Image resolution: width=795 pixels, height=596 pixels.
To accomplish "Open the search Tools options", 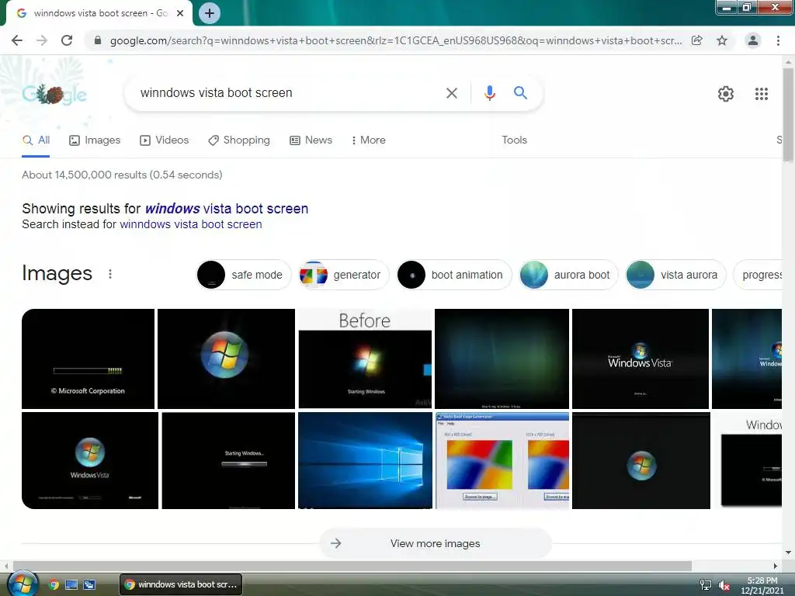I will [514, 140].
